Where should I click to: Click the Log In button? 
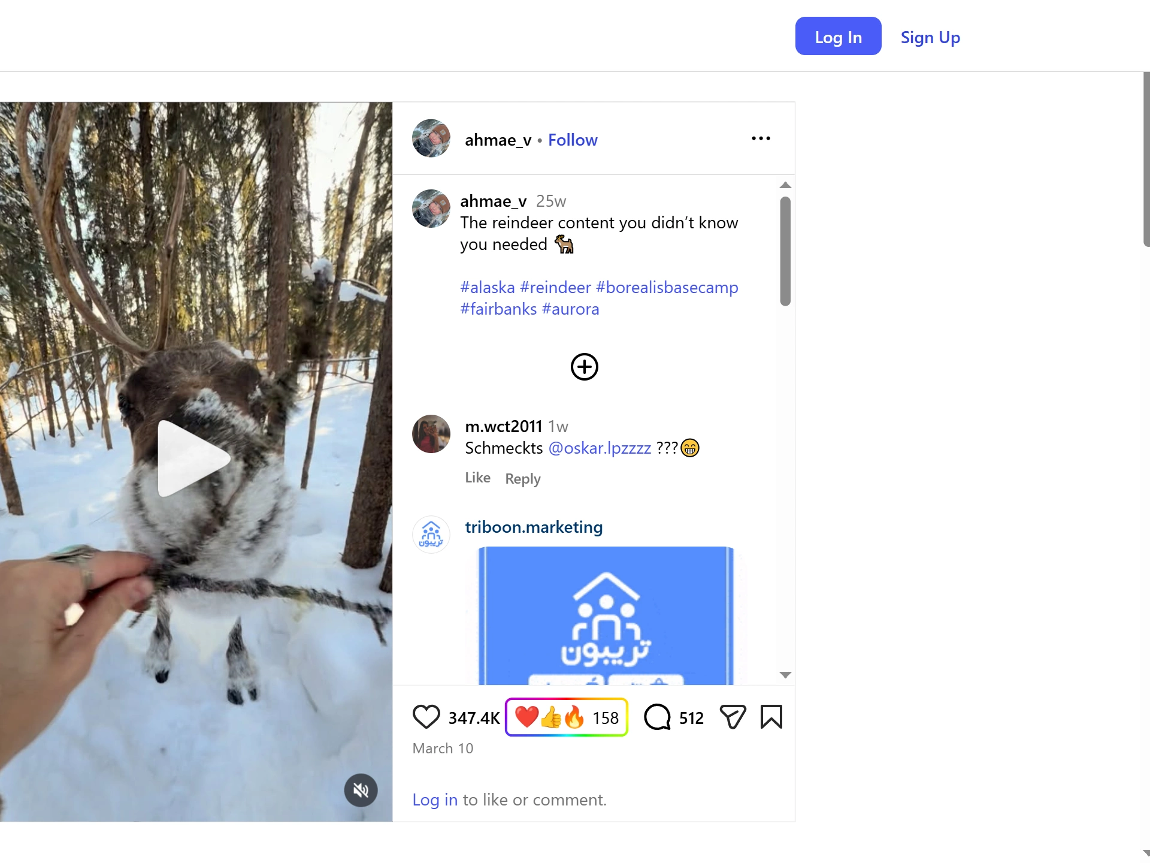pos(838,36)
